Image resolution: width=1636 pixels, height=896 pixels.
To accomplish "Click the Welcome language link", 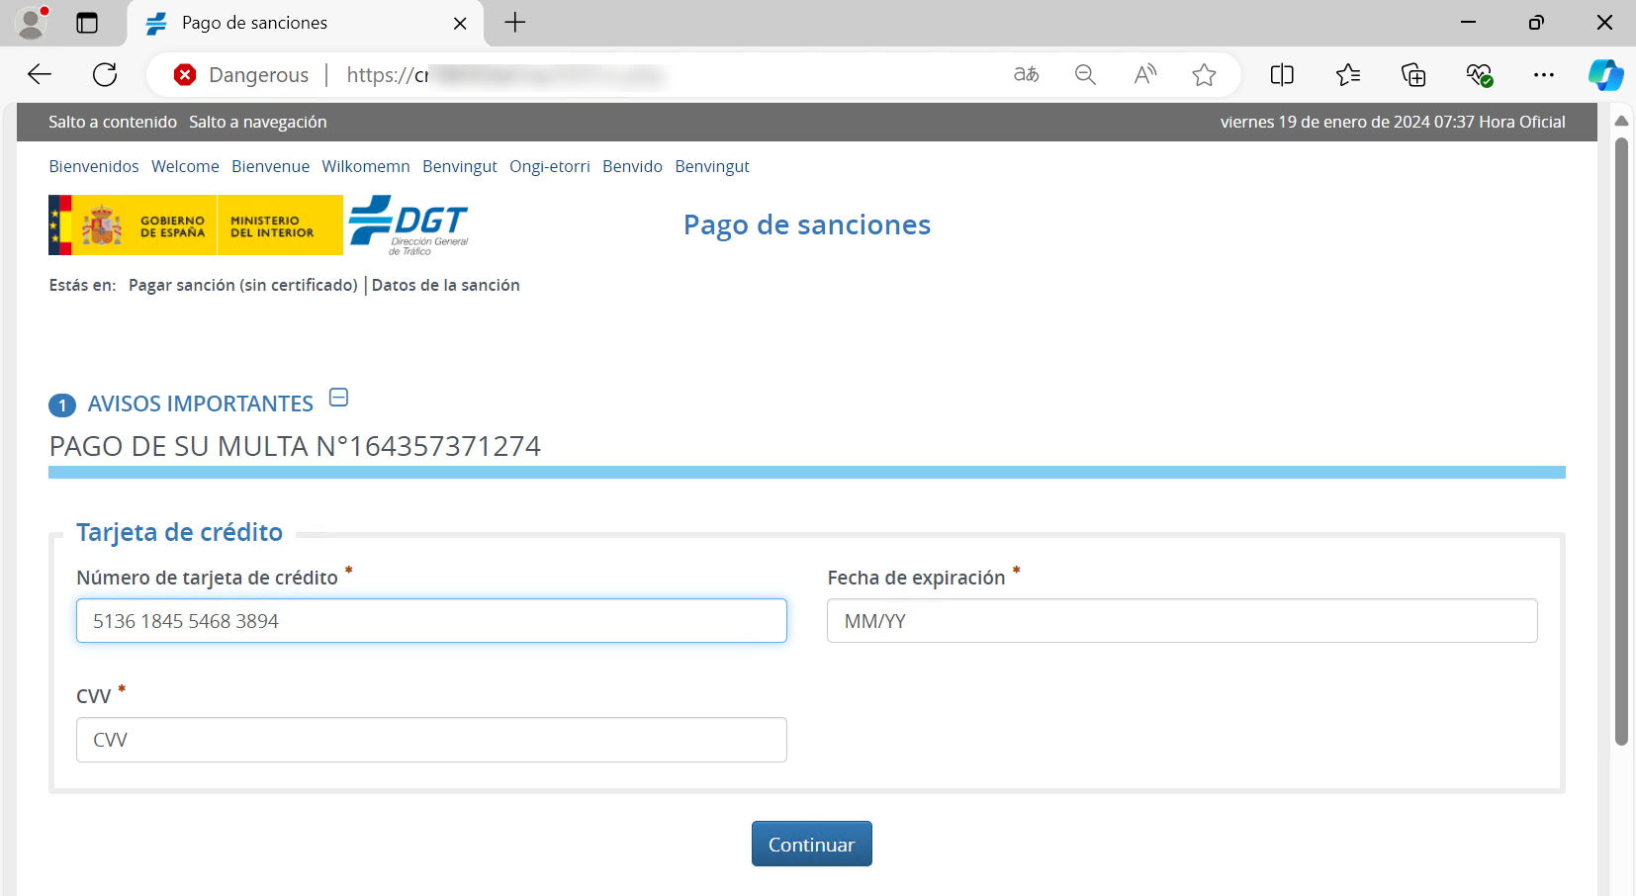I will 185,166.
